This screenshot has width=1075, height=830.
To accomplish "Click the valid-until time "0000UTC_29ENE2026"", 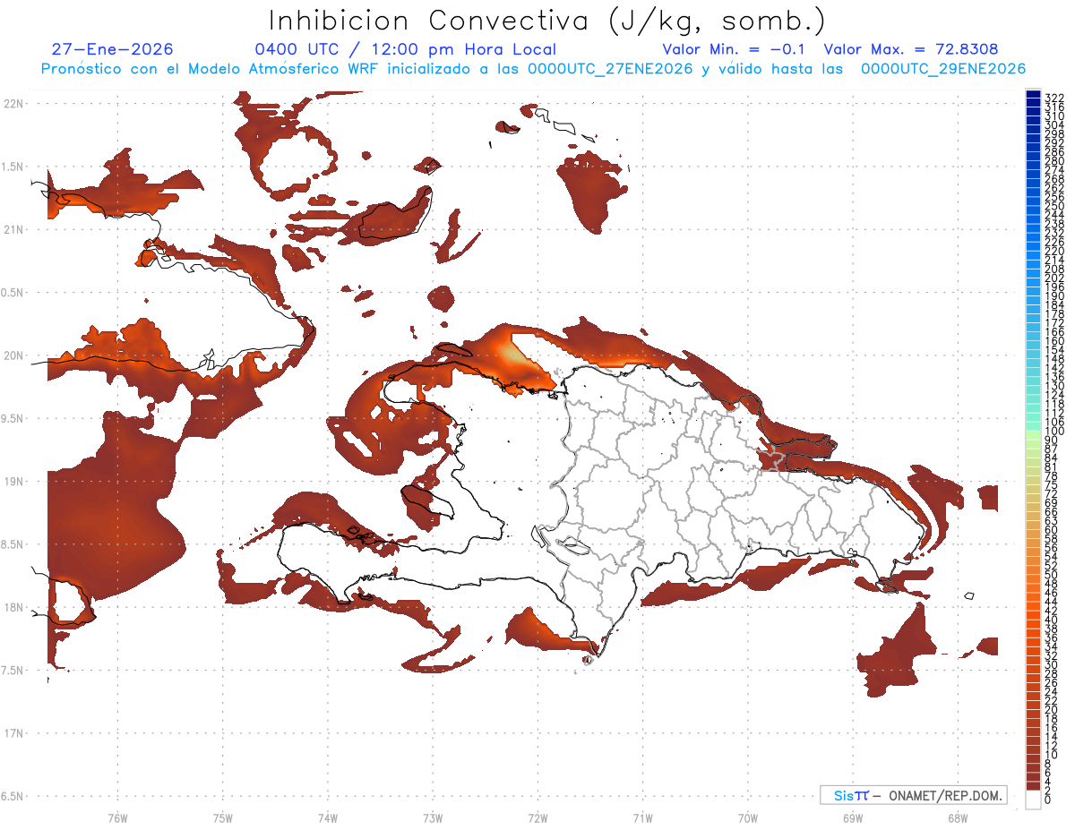I will (x=943, y=69).
